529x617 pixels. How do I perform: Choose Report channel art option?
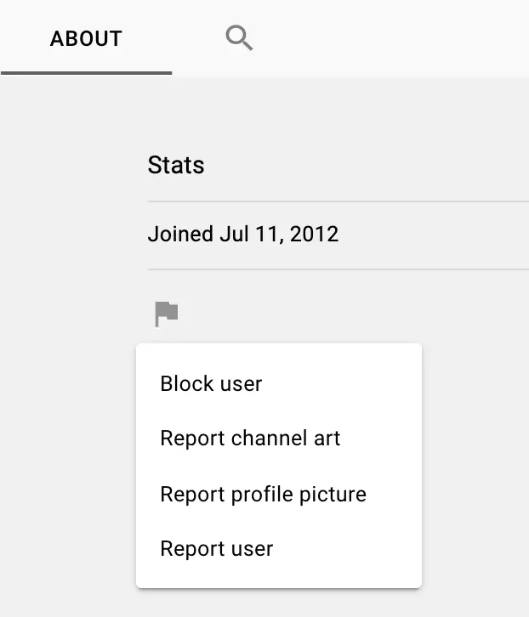pos(250,439)
